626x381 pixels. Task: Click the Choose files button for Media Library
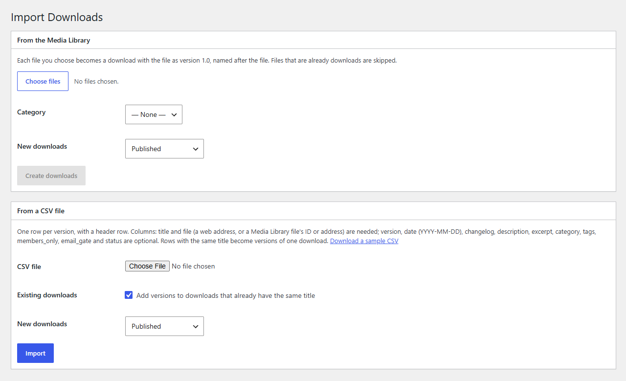click(x=43, y=81)
